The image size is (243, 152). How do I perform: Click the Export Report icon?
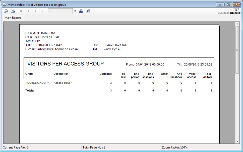6,11
